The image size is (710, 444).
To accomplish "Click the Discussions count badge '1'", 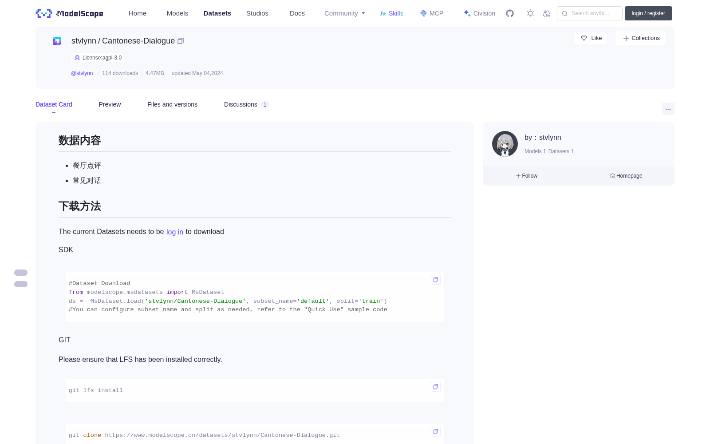I will click(265, 105).
